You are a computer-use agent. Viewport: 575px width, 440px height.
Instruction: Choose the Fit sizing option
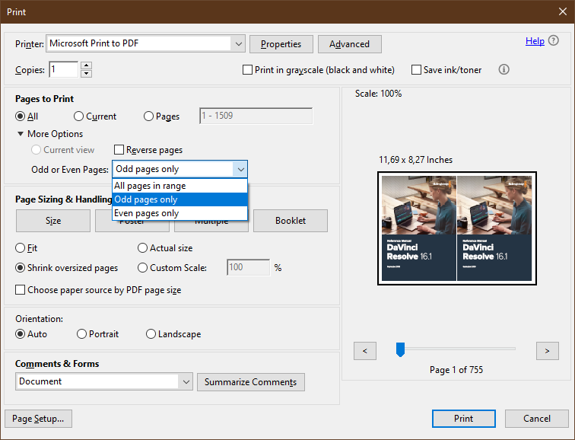(x=21, y=248)
